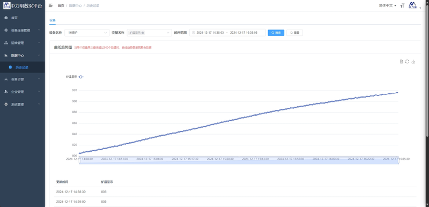Click the chart data zoom slider bar

click(x=239, y=160)
